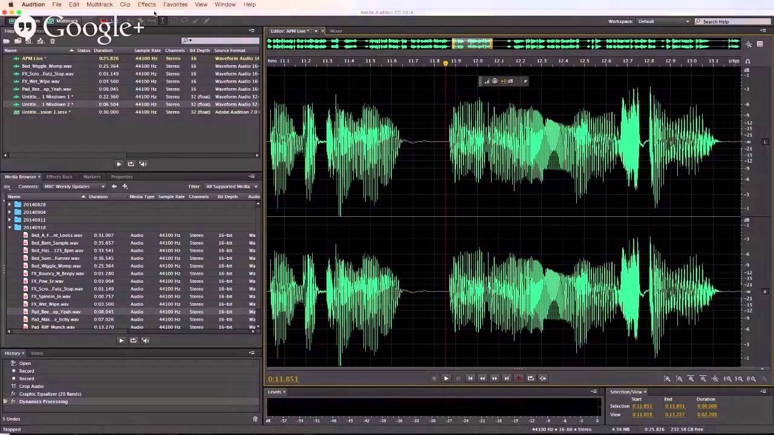Go back in Media Browser navigation
The width and height of the screenshot is (774, 435).
pyautogui.click(x=114, y=187)
